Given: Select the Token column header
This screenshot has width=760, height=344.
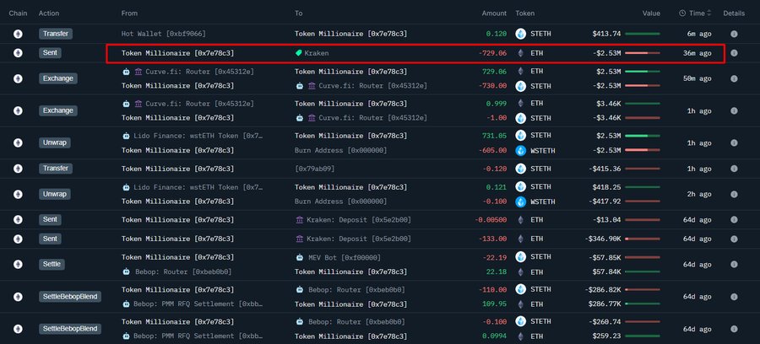Looking at the screenshot, I should coord(525,13).
